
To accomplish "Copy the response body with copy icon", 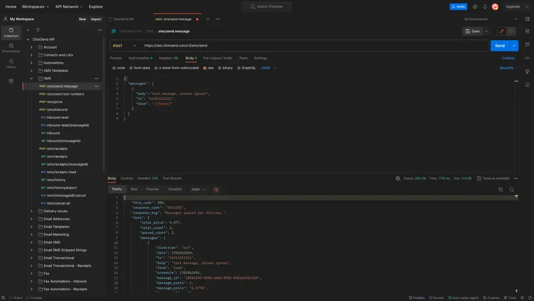I will (500, 190).
